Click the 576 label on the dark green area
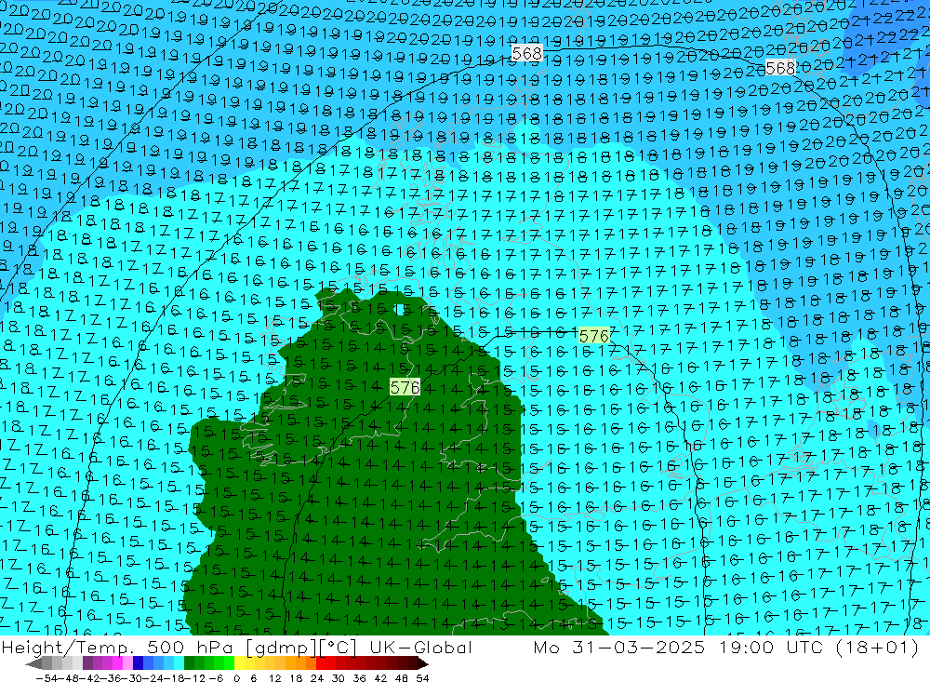The height and width of the screenshot is (682, 930). point(405,388)
